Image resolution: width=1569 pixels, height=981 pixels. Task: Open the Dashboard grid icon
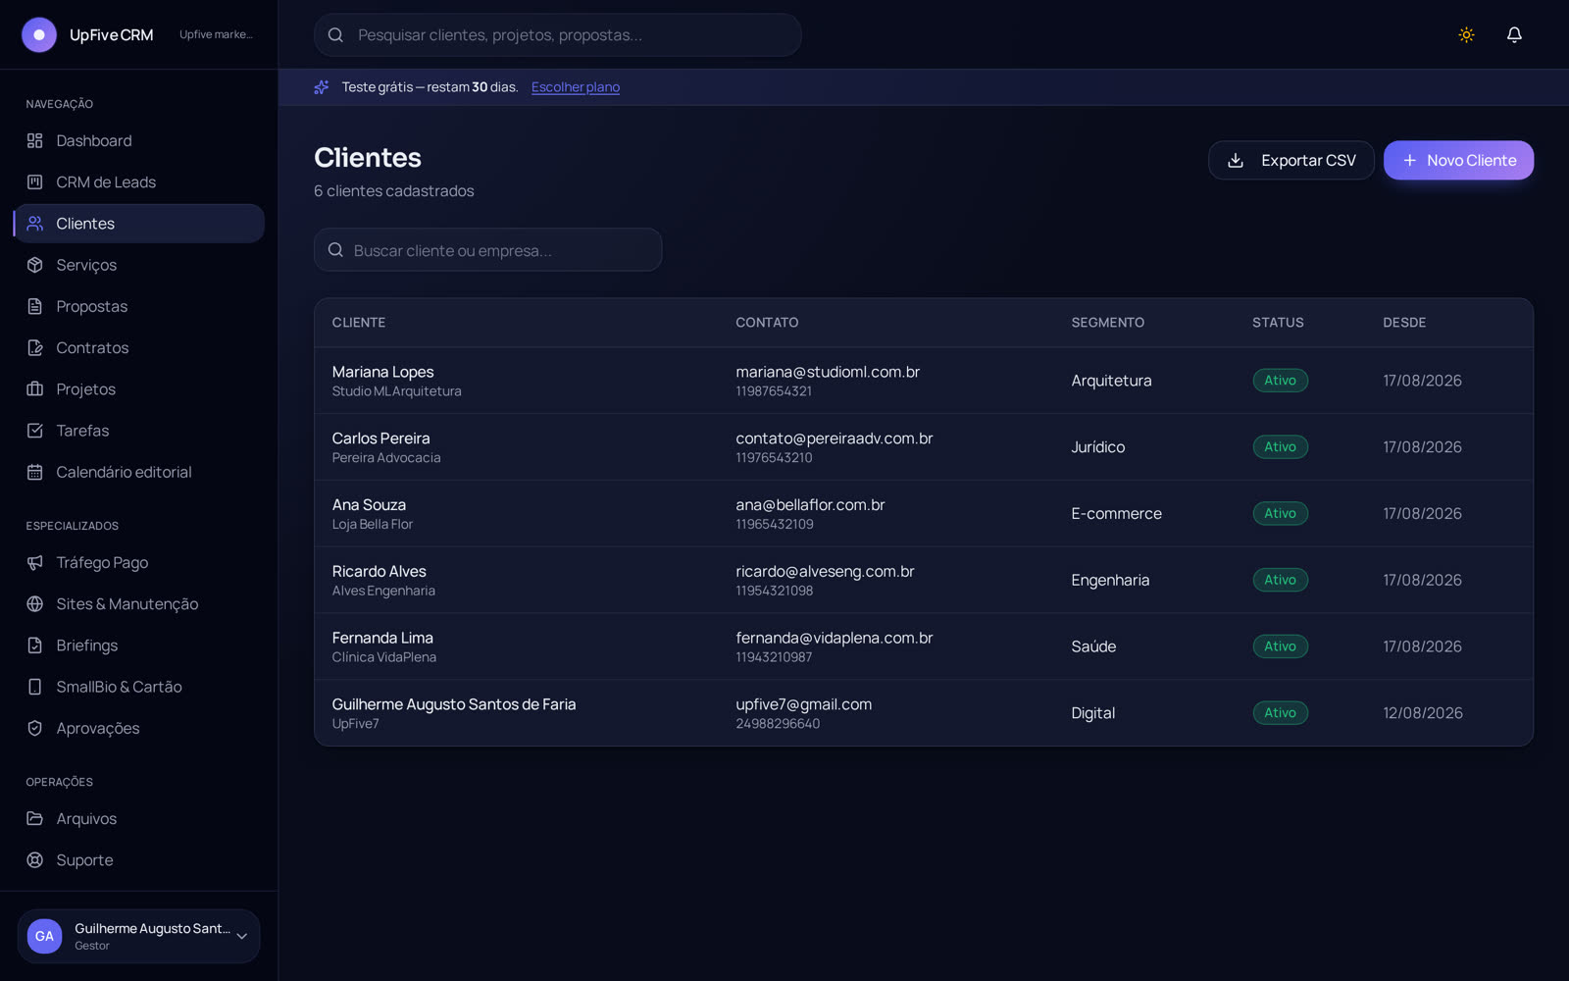[x=35, y=140]
